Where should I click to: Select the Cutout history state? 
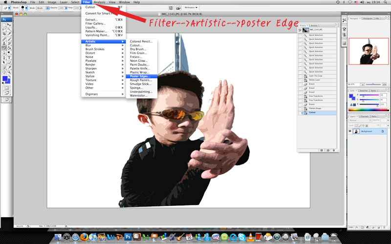pos(317,113)
